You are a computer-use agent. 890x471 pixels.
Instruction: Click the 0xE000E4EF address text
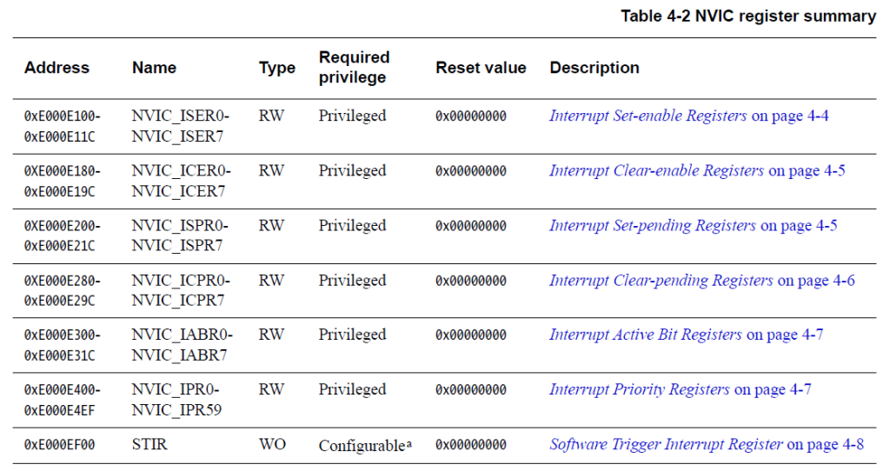pos(60,410)
